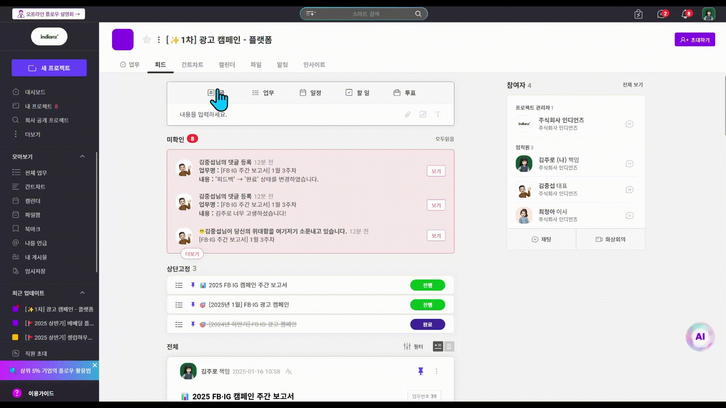Image resolution: width=726 pixels, height=408 pixels.
Task: Toggle the favorite star for the project
Action: (x=147, y=40)
